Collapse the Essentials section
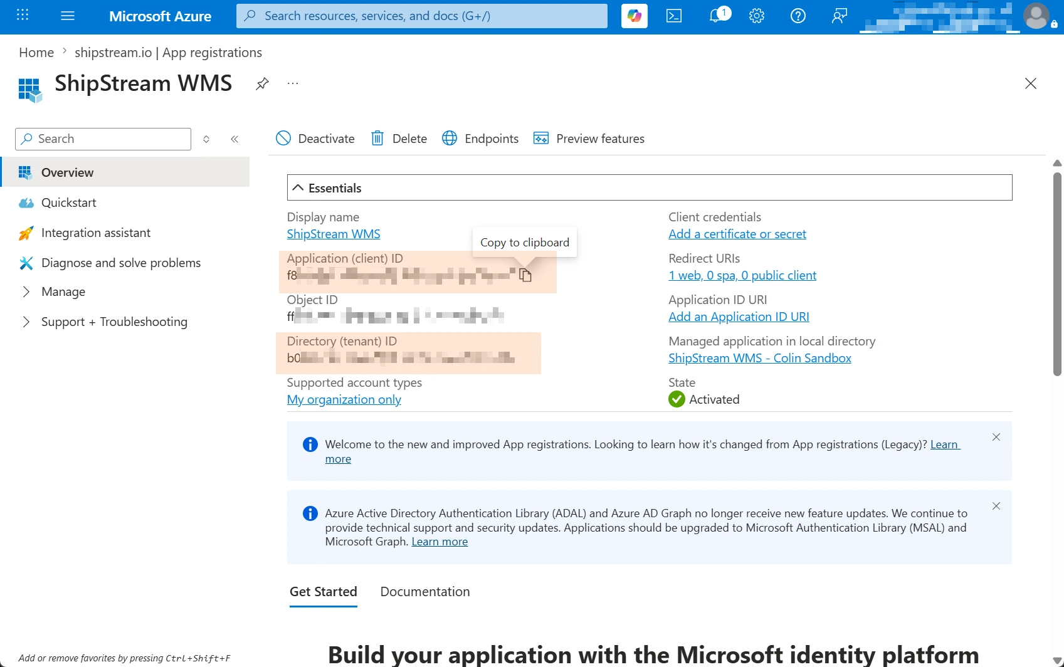The width and height of the screenshot is (1064, 667). click(650, 188)
